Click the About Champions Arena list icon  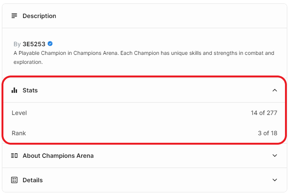[14, 156]
